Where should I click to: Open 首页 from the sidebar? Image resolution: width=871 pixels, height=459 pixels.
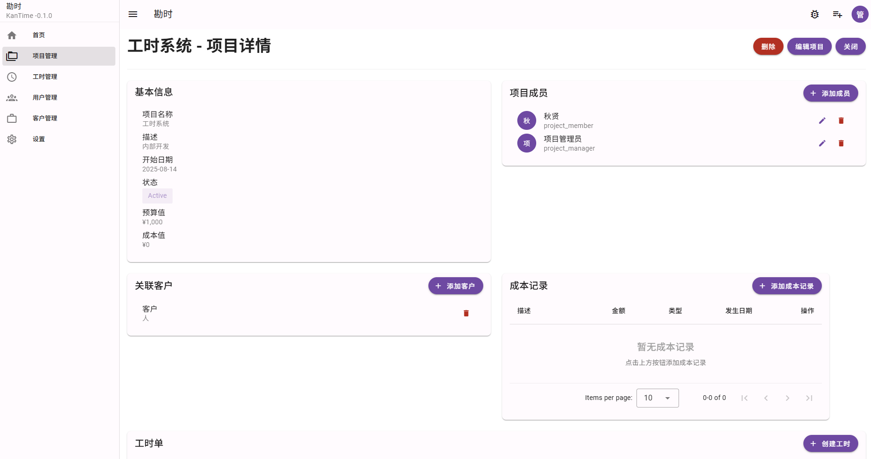39,35
